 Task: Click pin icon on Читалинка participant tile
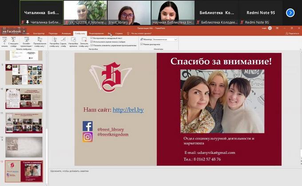[x=28, y=22]
